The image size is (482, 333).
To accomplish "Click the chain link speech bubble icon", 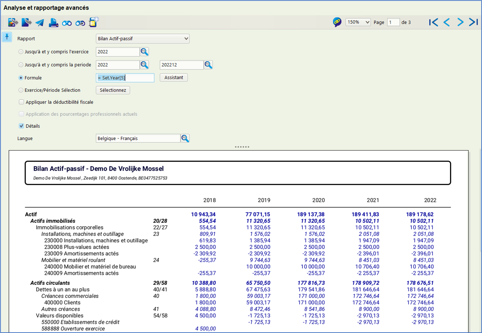I will pos(337,22).
